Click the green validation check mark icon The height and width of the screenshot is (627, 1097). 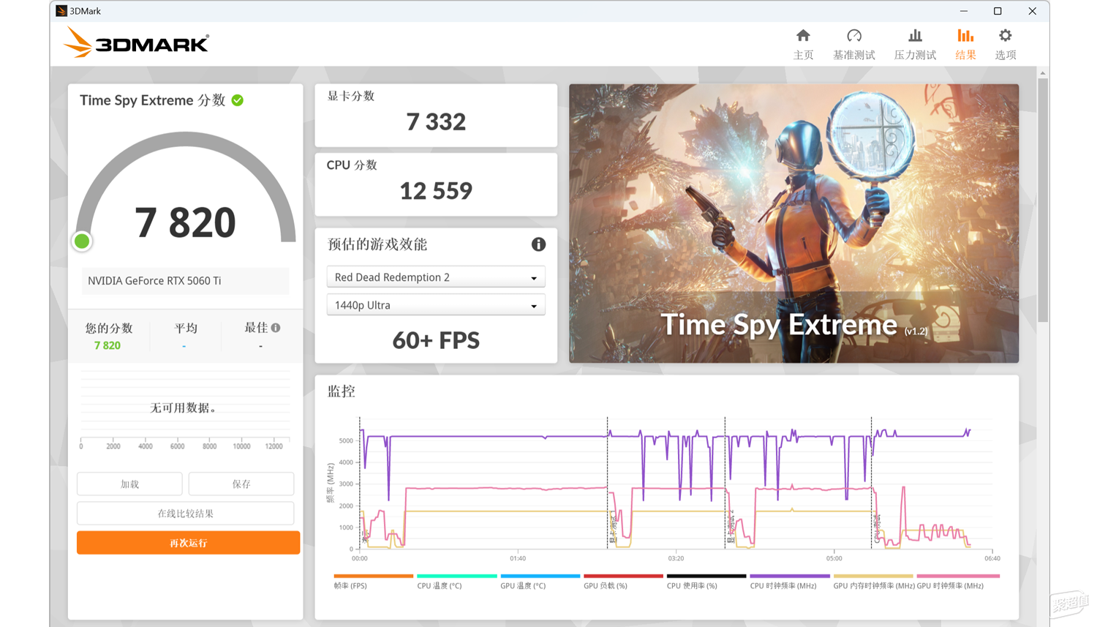point(238,100)
